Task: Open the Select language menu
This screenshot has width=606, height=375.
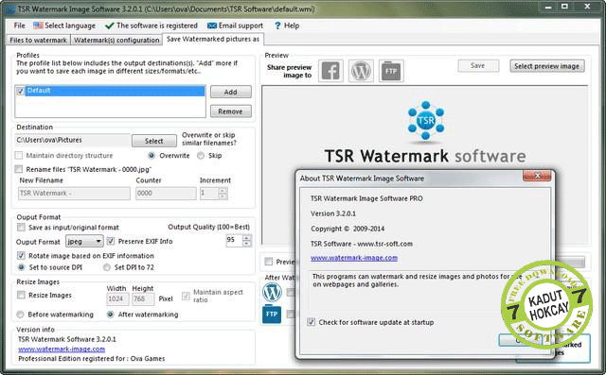Action: click(x=70, y=26)
